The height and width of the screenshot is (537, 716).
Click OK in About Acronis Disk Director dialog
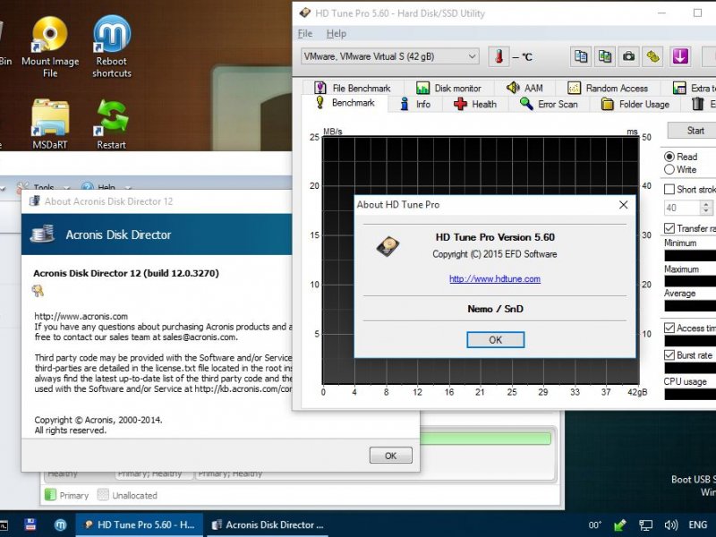tap(391, 456)
